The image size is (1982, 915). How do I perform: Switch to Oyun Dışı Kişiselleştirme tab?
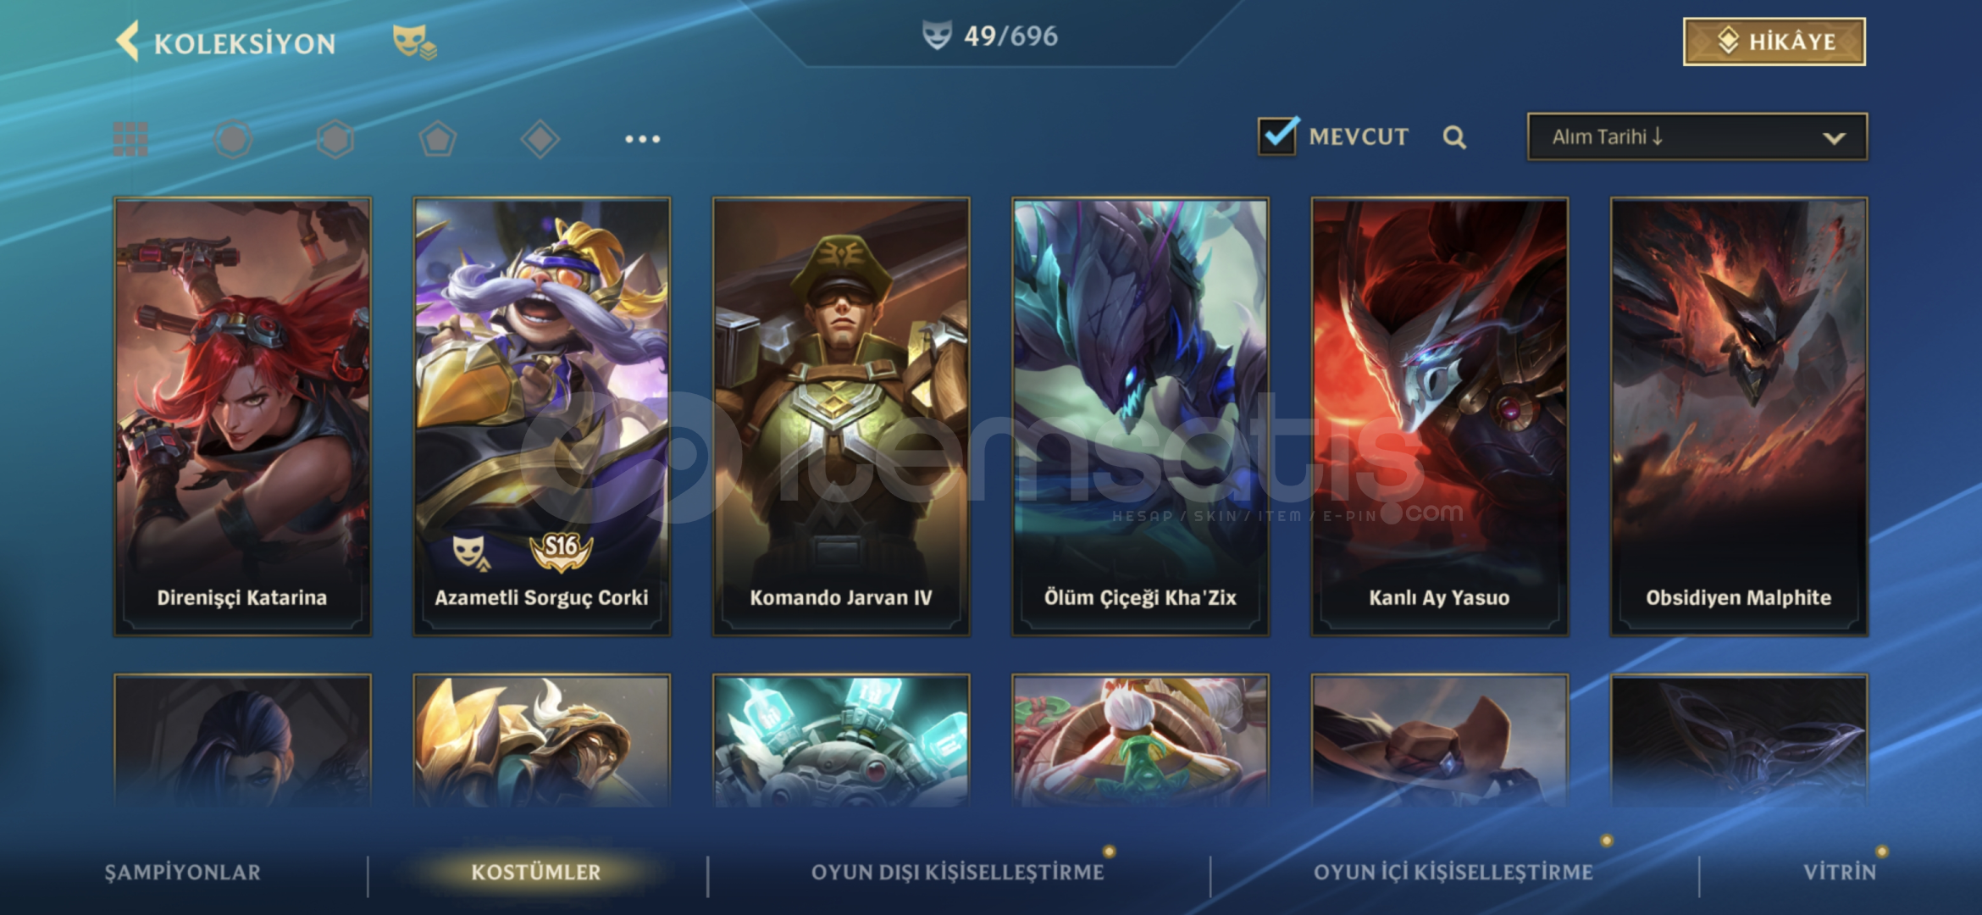click(x=957, y=872)
